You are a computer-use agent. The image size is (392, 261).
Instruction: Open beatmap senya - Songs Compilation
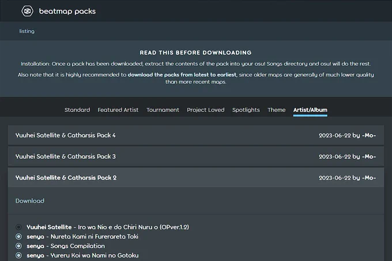coord(66,246)
